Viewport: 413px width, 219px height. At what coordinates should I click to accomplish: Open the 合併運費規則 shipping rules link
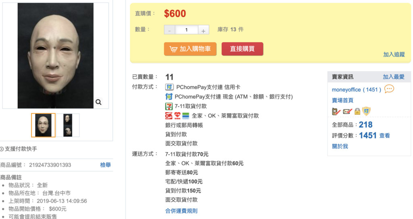coord(181,211)
